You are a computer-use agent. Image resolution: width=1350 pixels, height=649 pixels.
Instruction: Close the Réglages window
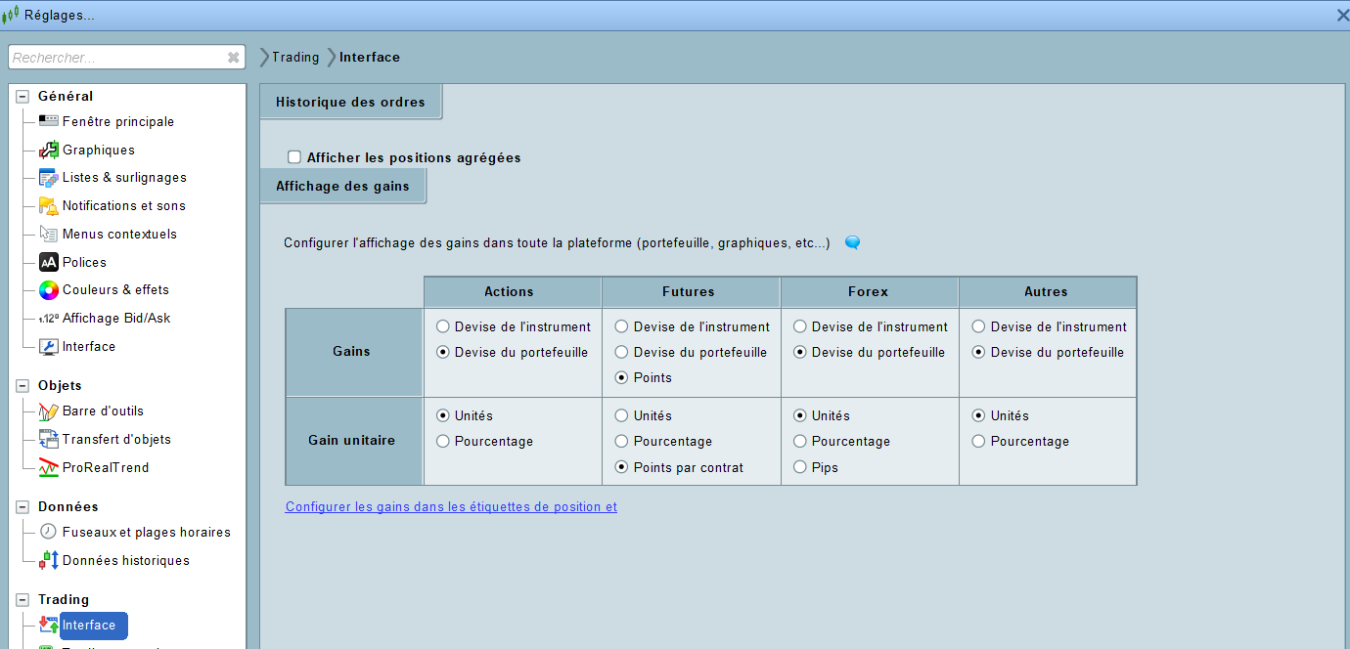click(1342, 15)
